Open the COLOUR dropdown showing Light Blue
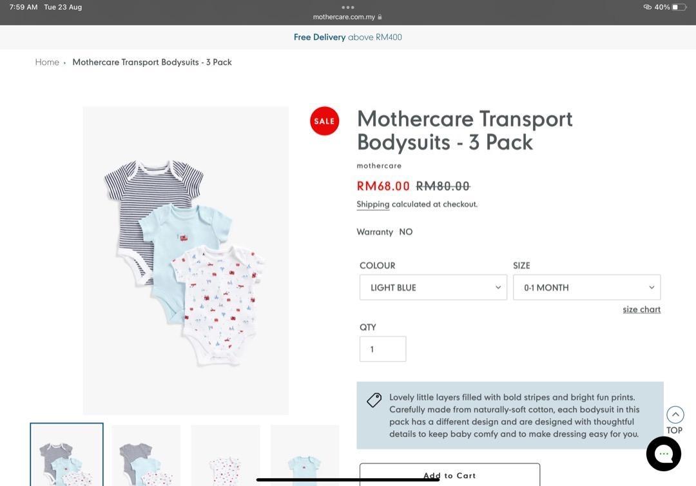696x486 pixels. pyautogui.click(x=433, y=287)
